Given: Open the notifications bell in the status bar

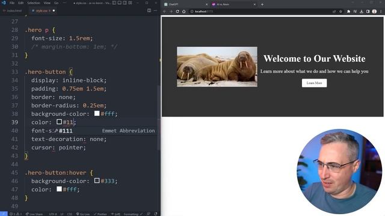Looking at the screenshot, I should 156,214.
